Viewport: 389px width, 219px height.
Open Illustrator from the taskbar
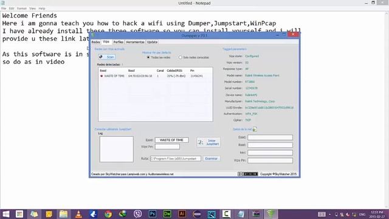coord(182,214)
